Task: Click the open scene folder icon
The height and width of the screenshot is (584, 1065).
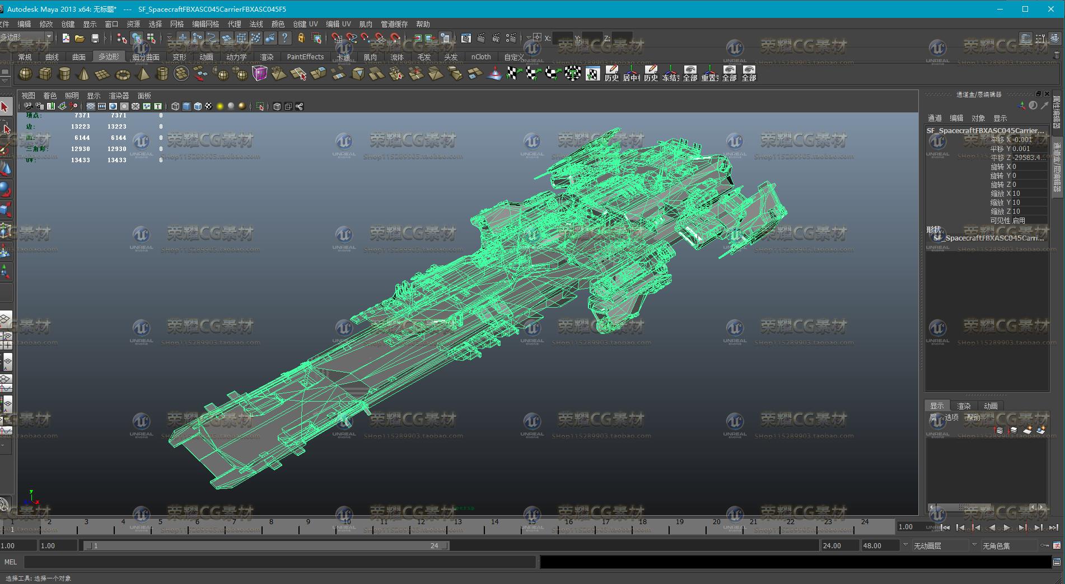Action: pos(80,38)
